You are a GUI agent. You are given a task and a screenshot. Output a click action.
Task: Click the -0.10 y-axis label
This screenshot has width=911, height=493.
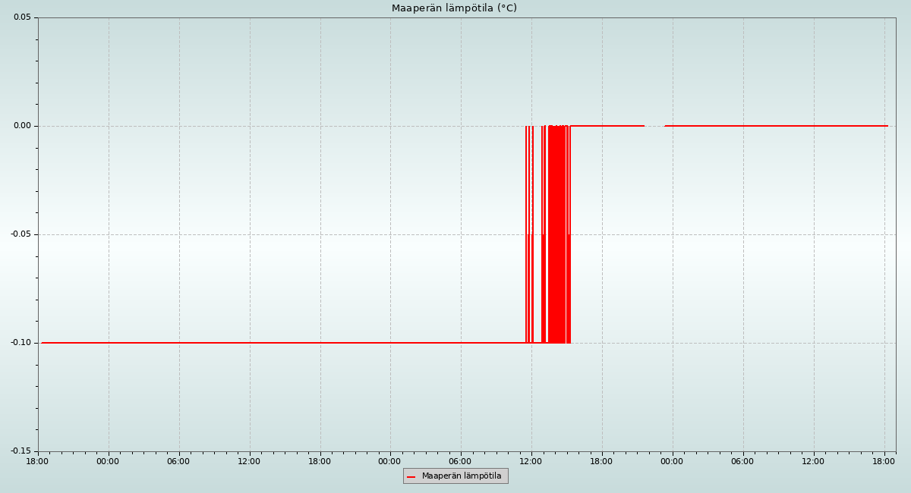[x=20, y=343]
